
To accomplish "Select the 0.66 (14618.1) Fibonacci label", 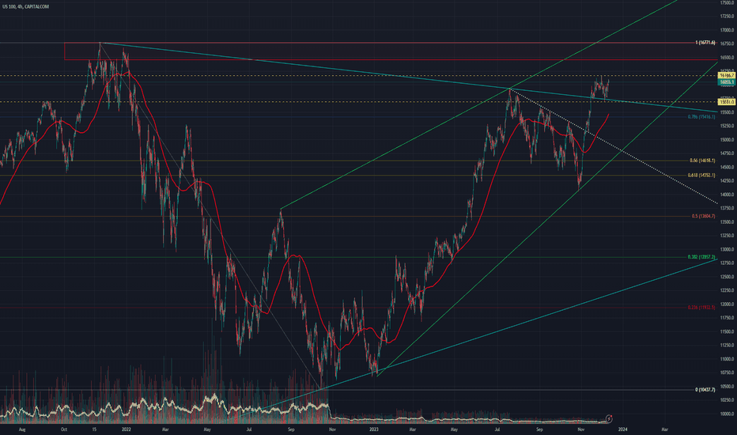I will pos(702,161).
